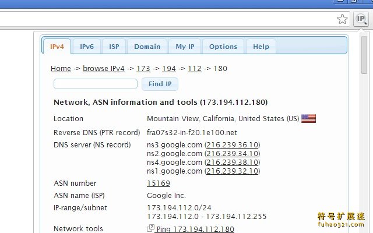
Task: Click the Network tools label
Action: [x=78, y=228]
